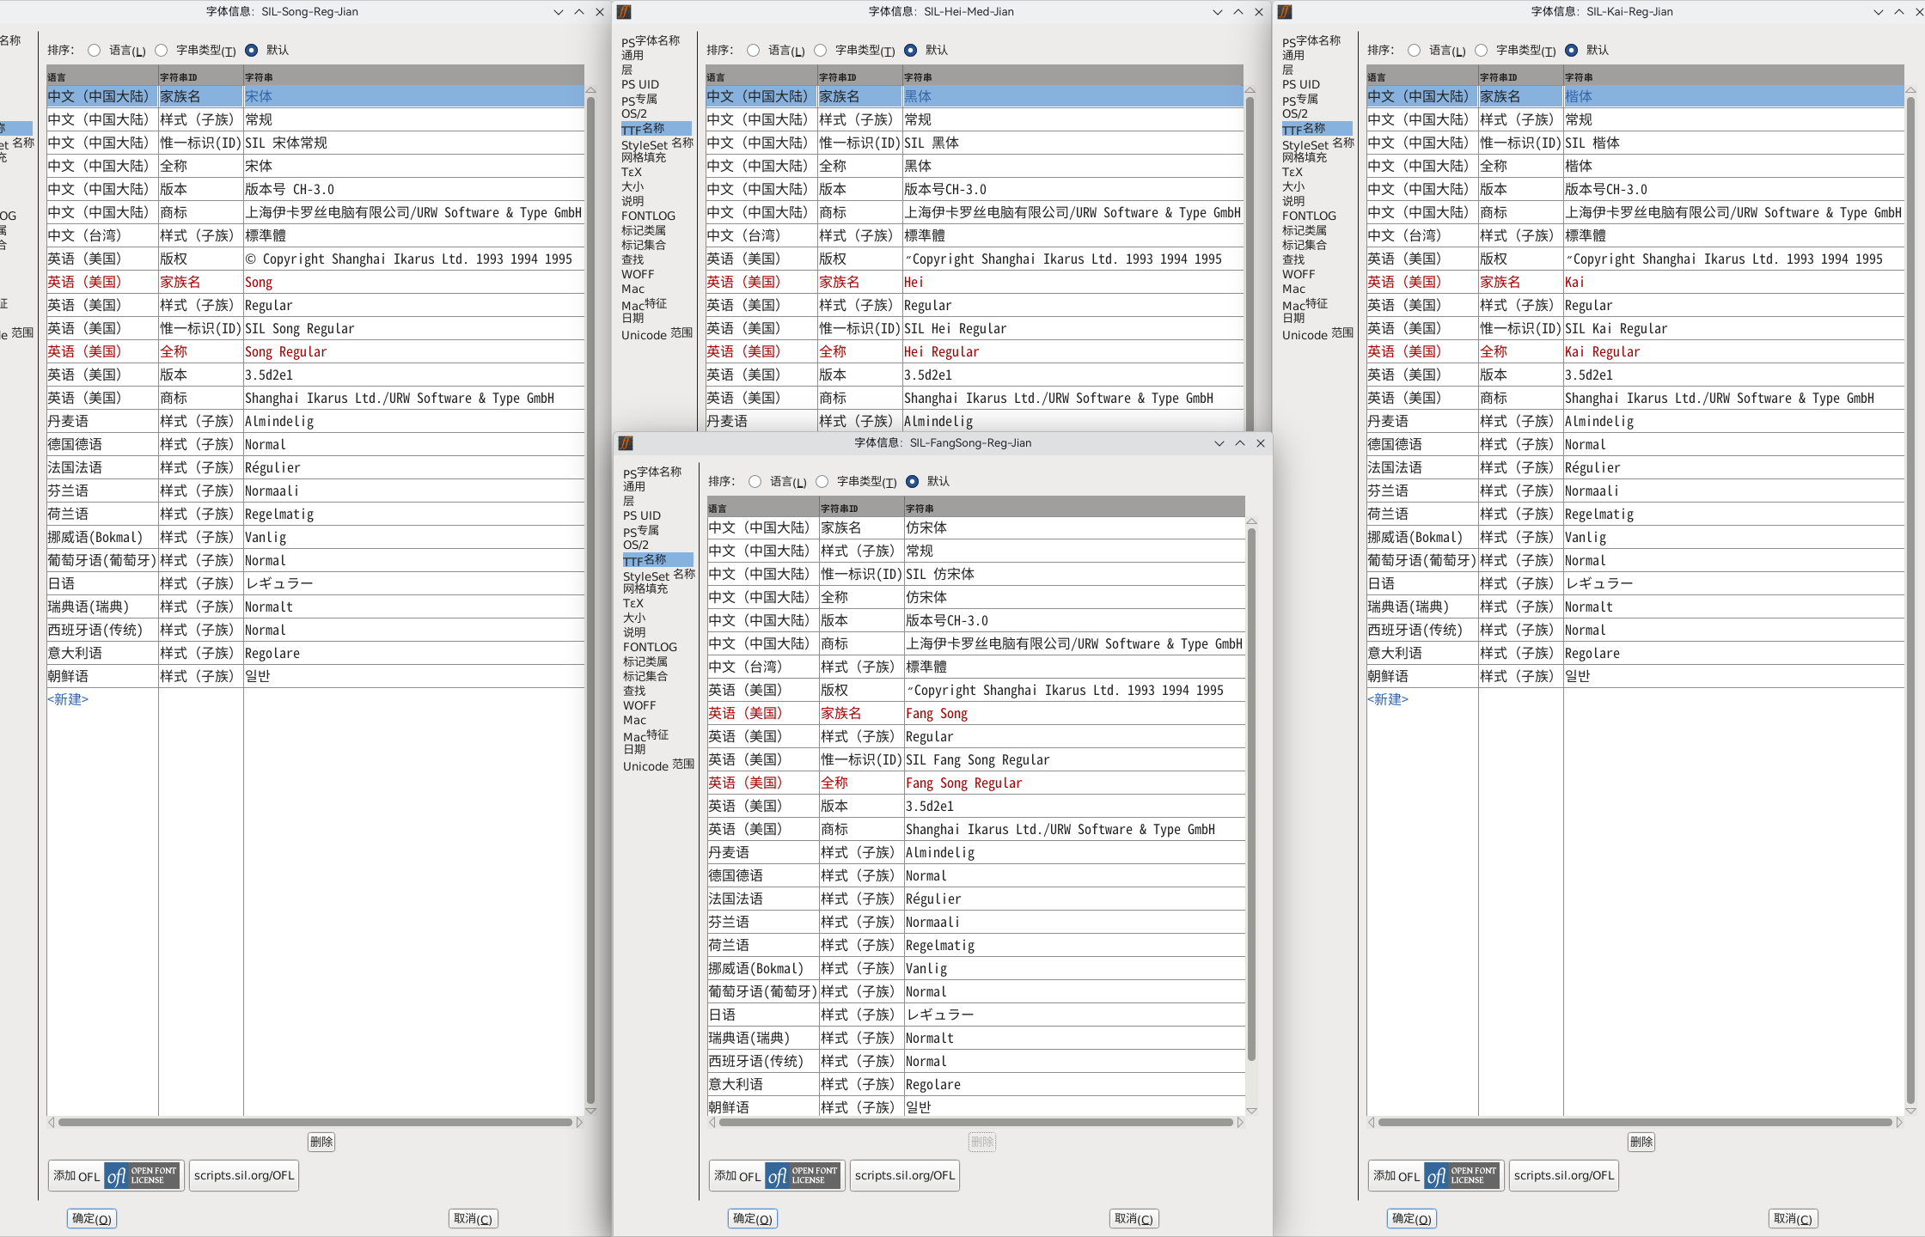The height and width of the screenshot is (1237, 1925).
Task: Open PS UID section in SIL-FangSong-Reg-Jian sidebar
Action: coord(642,515)
